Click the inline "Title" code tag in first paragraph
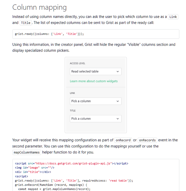 [26, 23]
